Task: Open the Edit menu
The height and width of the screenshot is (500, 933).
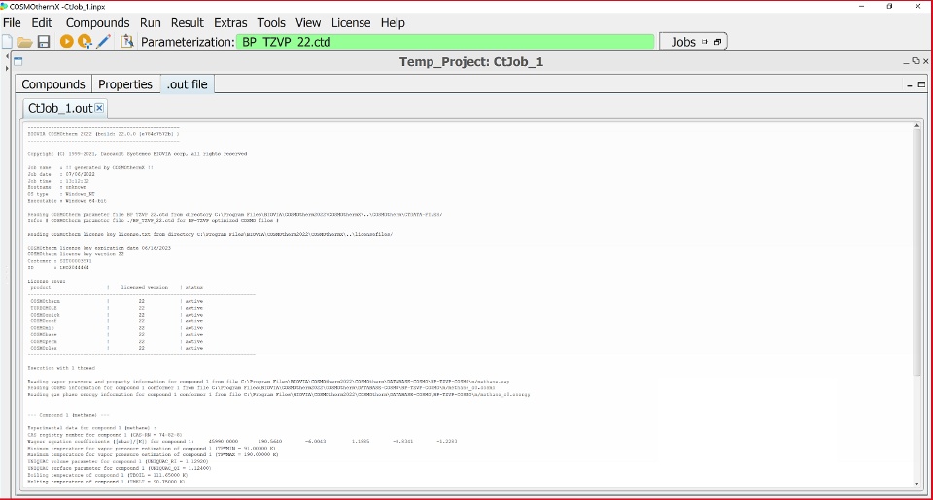Action: [42, 22]
